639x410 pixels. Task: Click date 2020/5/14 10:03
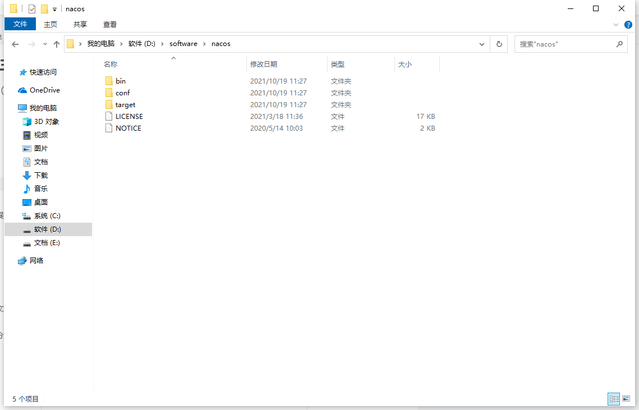click(x=277, y=128)
